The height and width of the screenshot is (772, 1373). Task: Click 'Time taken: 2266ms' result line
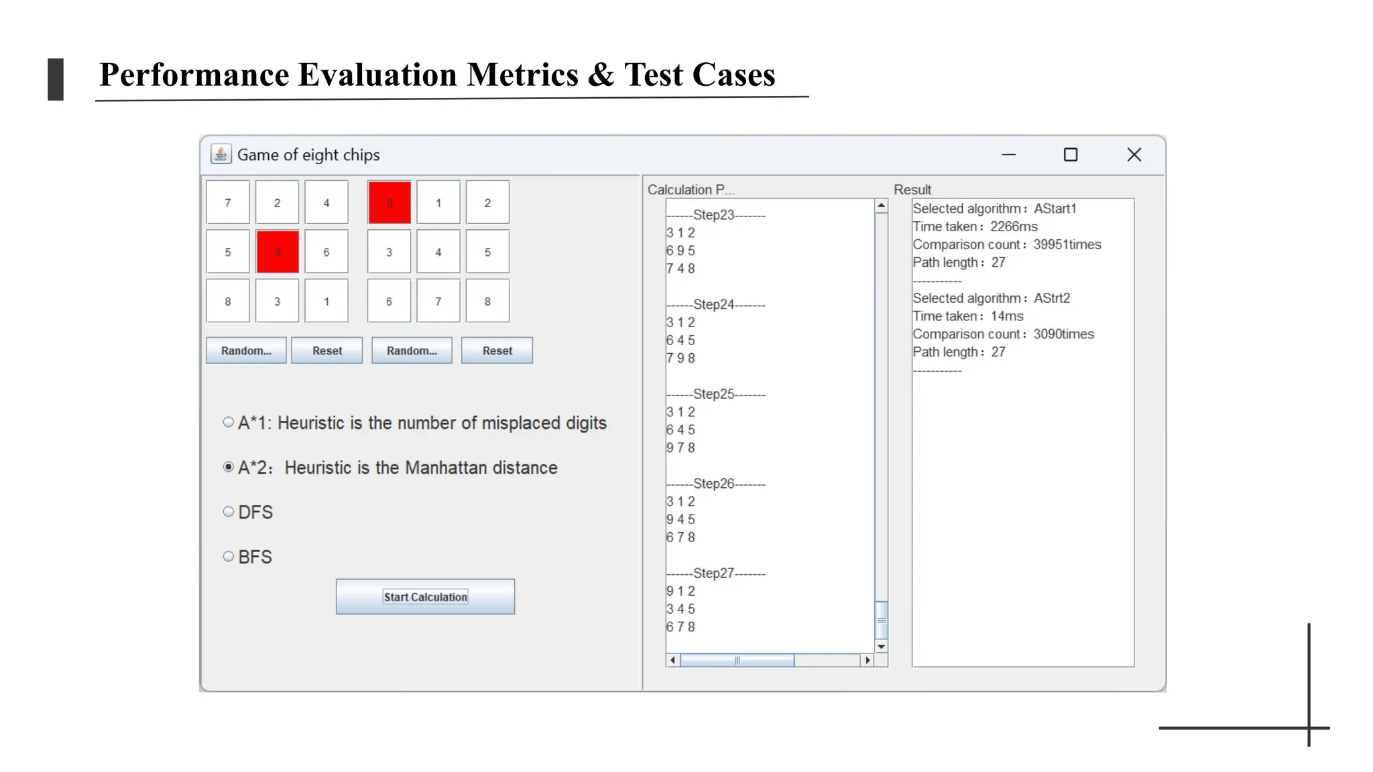coord(975,227)
